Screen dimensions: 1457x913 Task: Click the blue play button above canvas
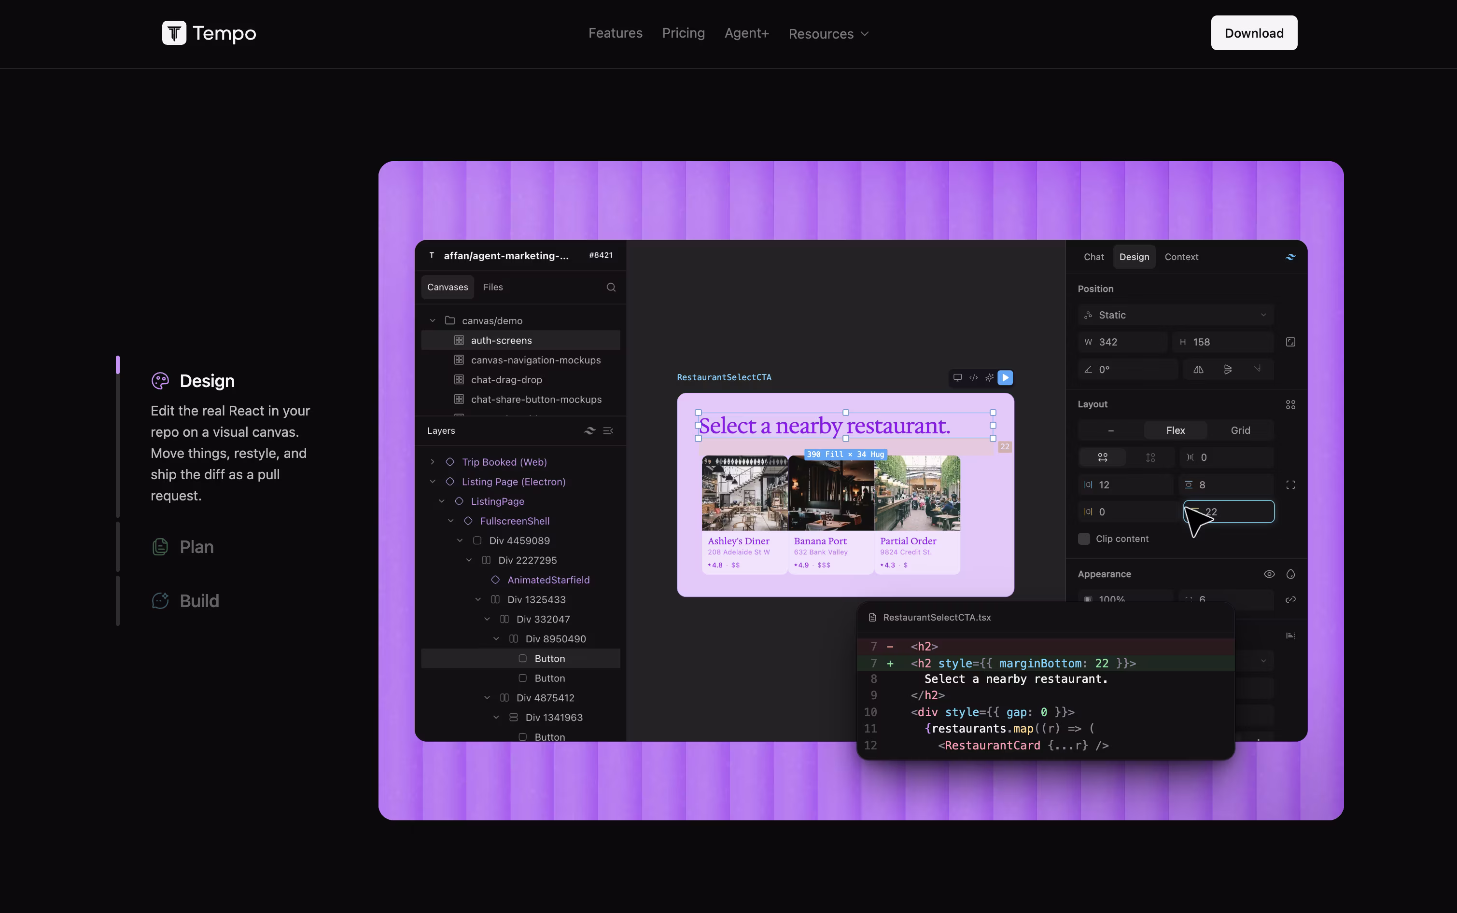point(1005,377)
